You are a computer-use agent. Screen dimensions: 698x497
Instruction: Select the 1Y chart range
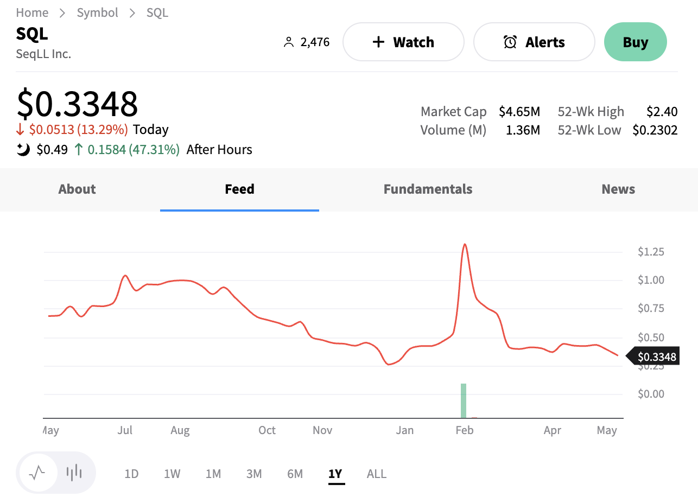pyautogui.click(x=335, y=474)
